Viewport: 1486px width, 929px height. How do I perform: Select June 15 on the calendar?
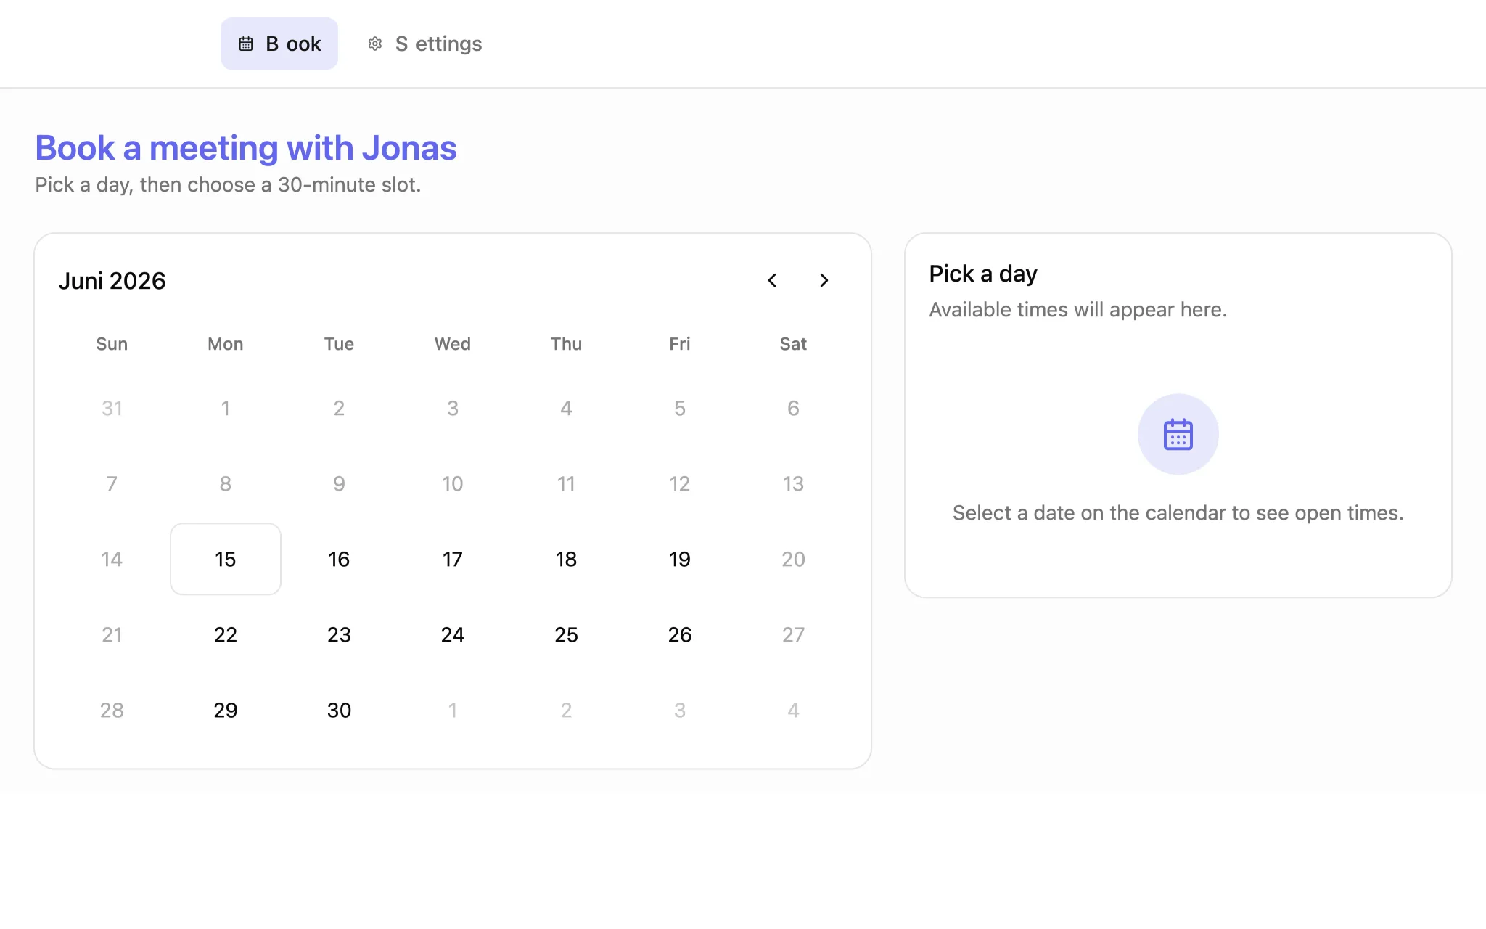pos(226,559)
